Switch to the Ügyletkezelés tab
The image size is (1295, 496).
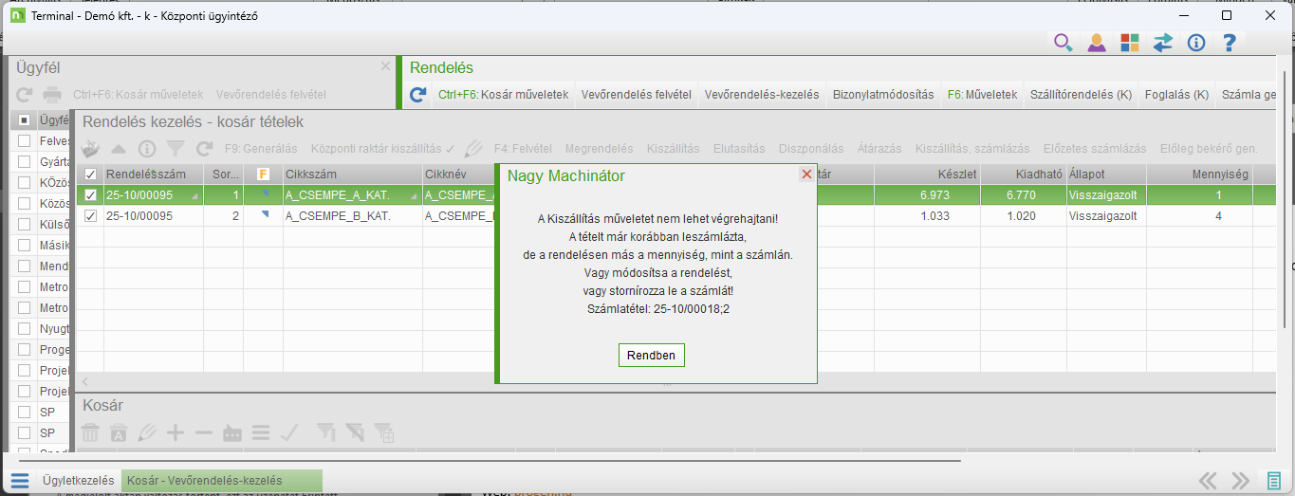(x=78, y=481)
